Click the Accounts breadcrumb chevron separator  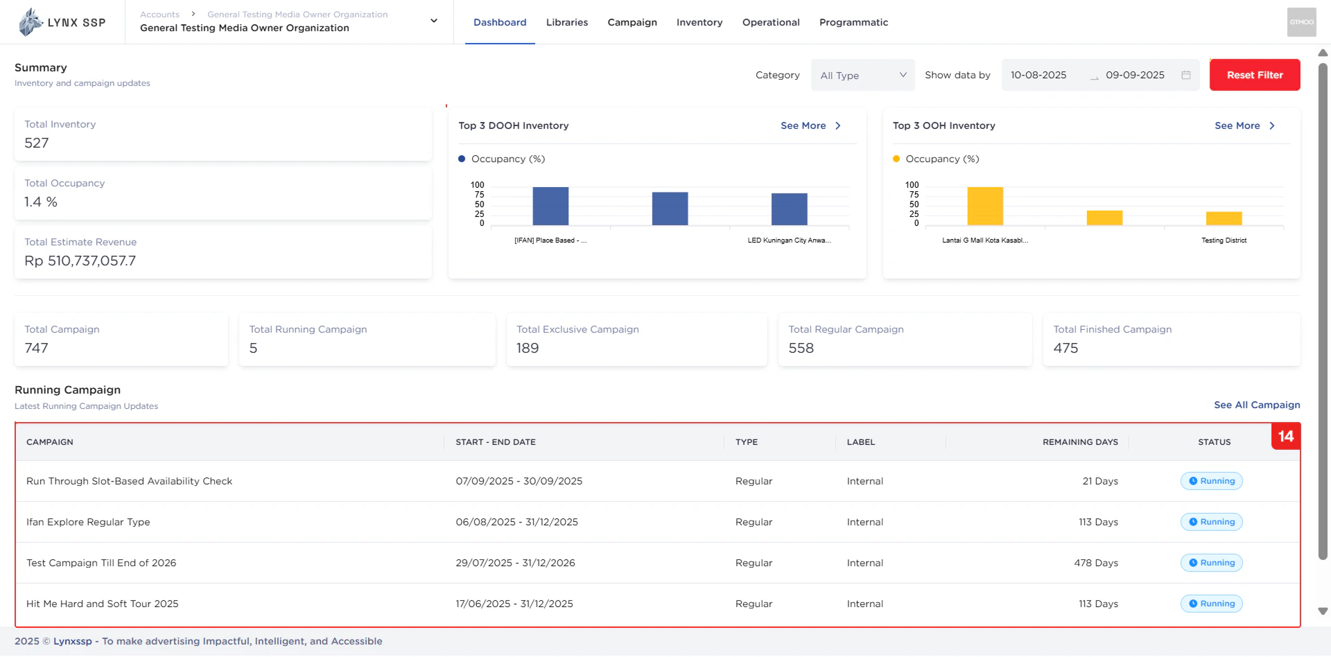tap(192, 13)
